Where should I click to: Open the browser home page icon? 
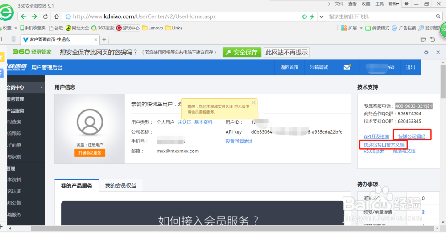coord(56,16)
